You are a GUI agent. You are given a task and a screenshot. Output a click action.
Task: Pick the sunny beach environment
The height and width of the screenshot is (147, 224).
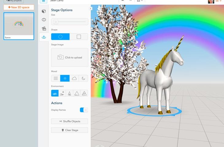click(x=62, y=93)
